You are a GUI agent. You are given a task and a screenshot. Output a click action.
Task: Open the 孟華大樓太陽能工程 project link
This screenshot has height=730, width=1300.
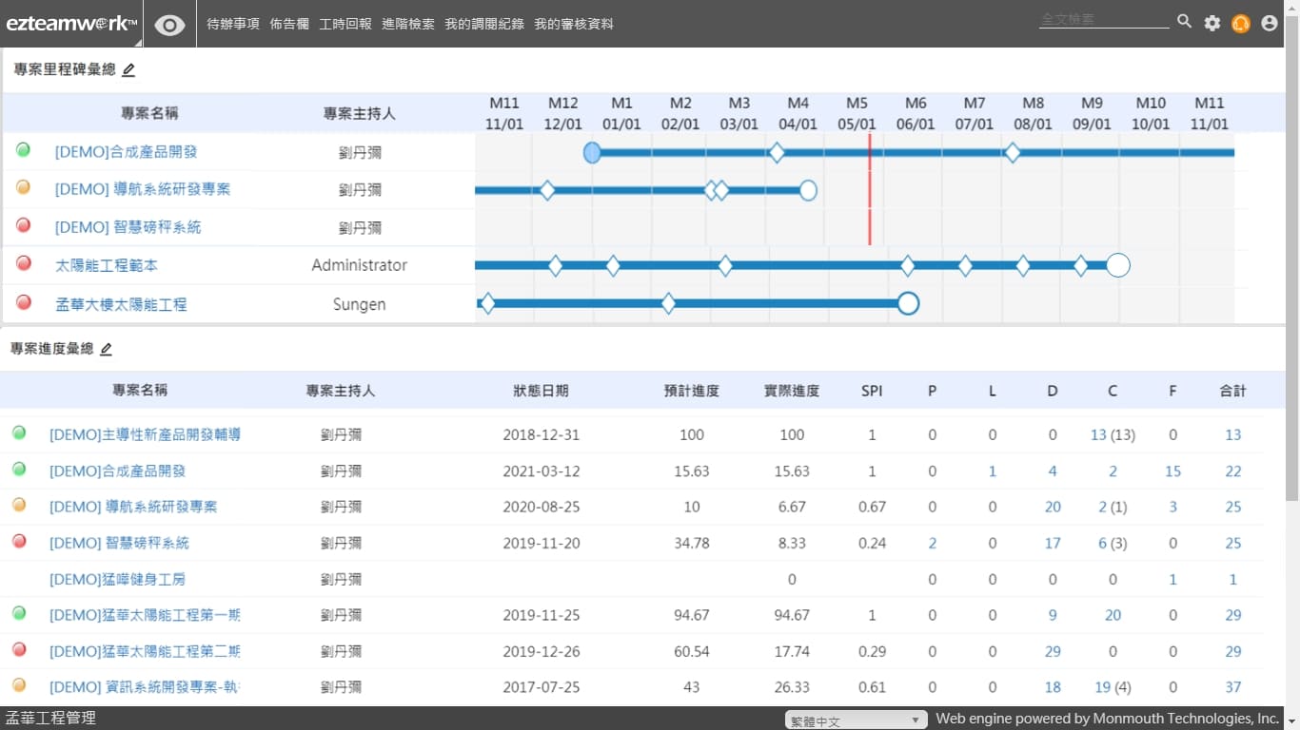click(x=121, y=304)
